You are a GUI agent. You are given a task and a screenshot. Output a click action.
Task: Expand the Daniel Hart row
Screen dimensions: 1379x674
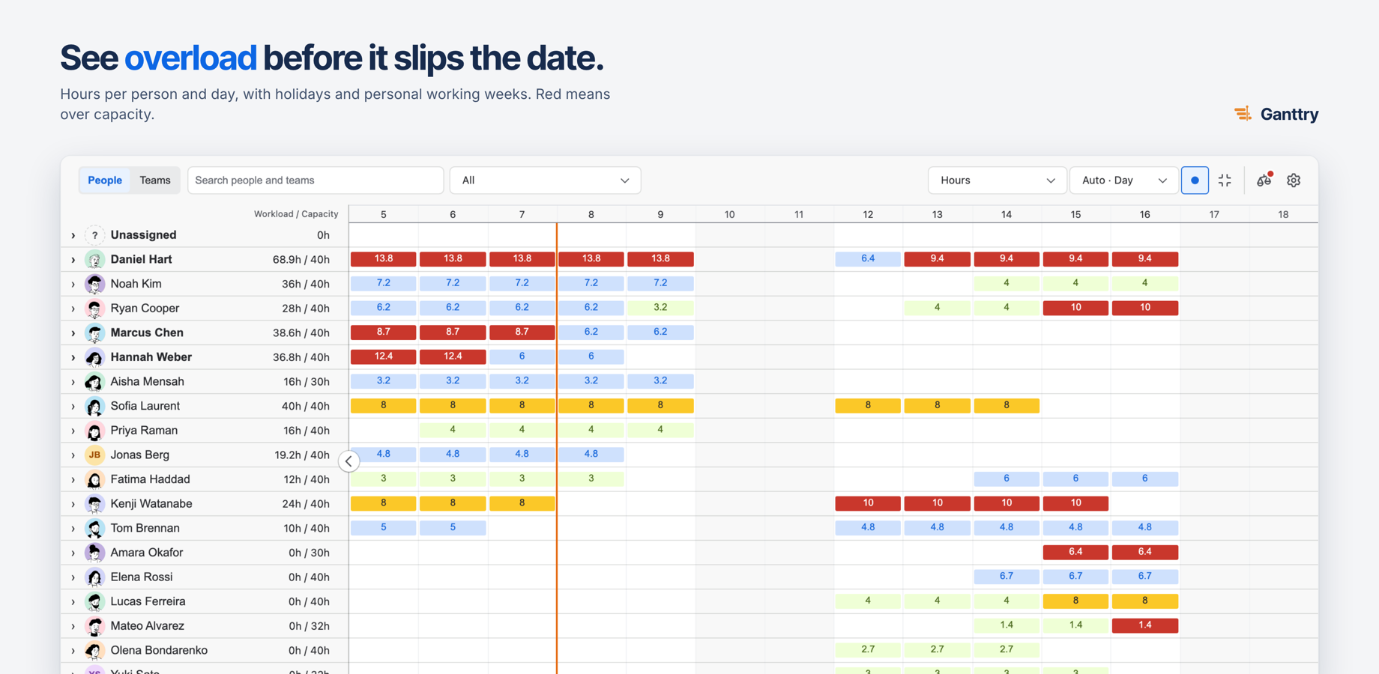73,260
